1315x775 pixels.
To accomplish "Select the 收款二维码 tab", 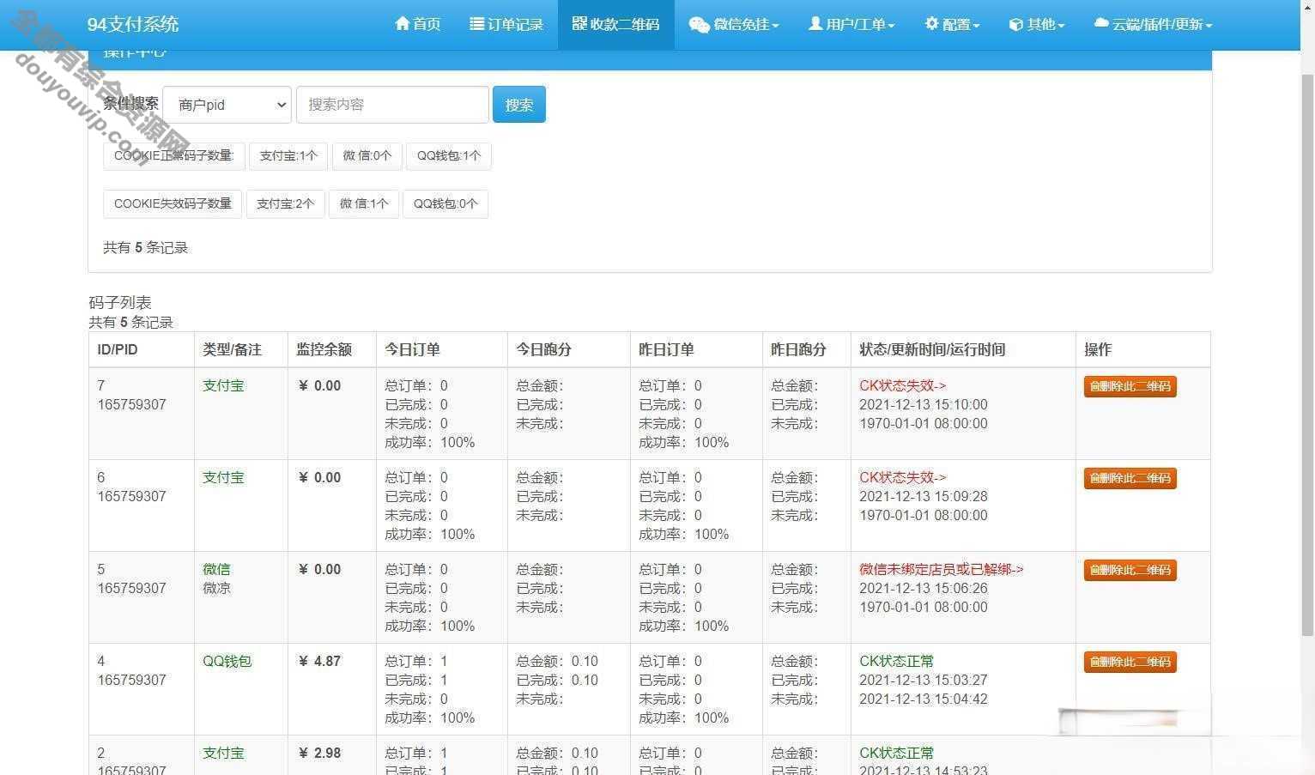I will coord(615,24).
